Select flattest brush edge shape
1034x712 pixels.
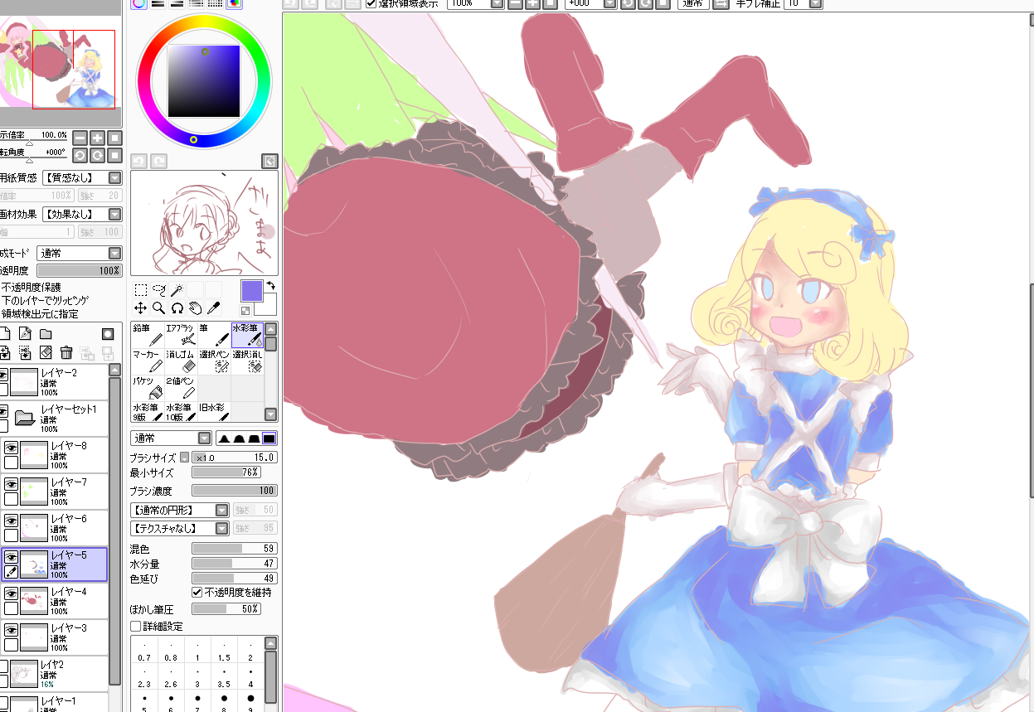point(269,438)
